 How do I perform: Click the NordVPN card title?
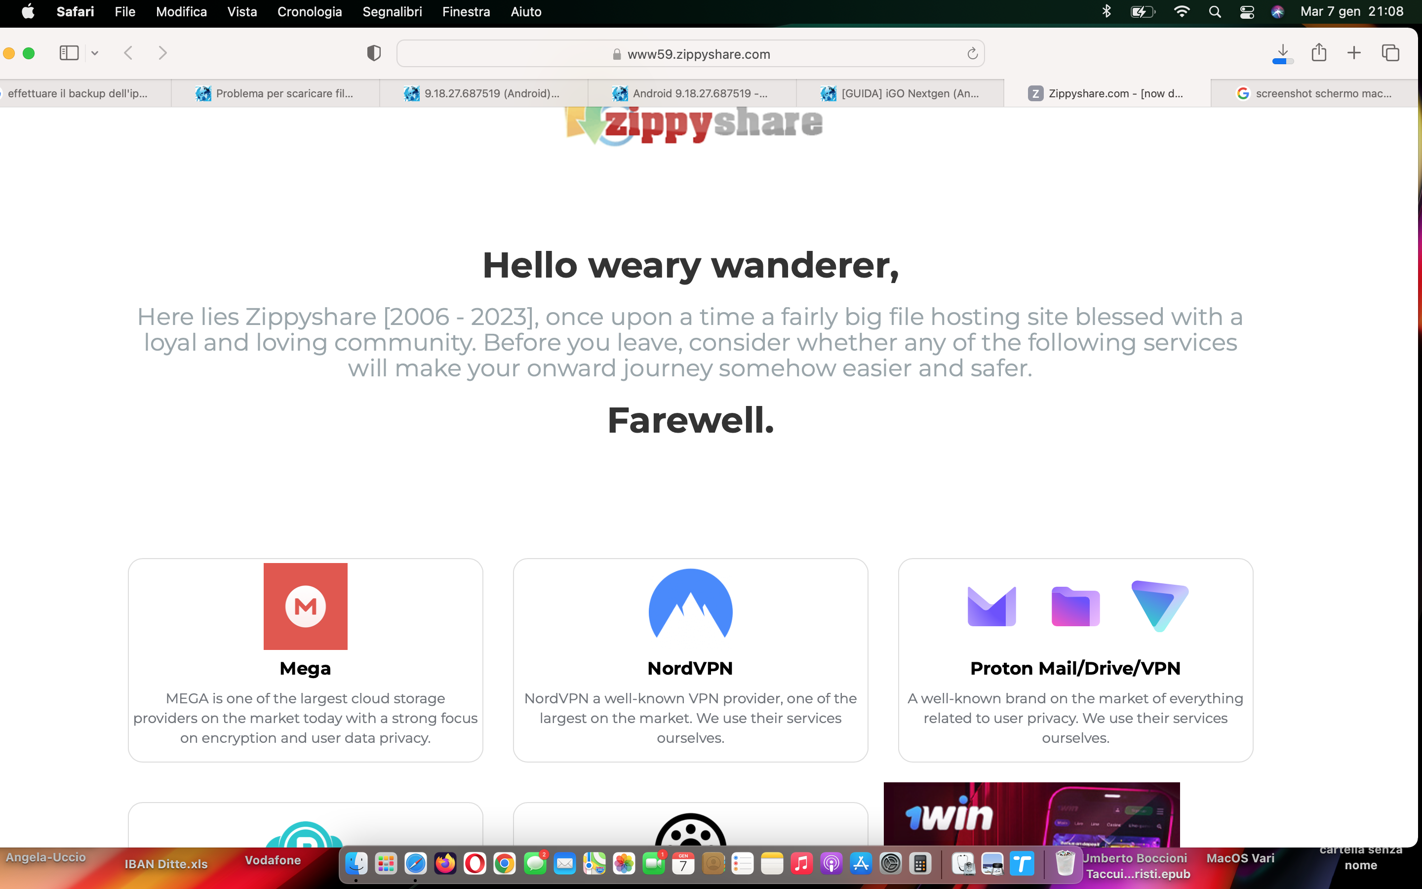[690, 669]
